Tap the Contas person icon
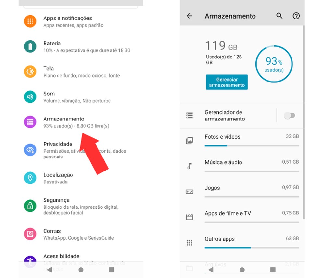The image size is (325, 278). pos(30,234)
